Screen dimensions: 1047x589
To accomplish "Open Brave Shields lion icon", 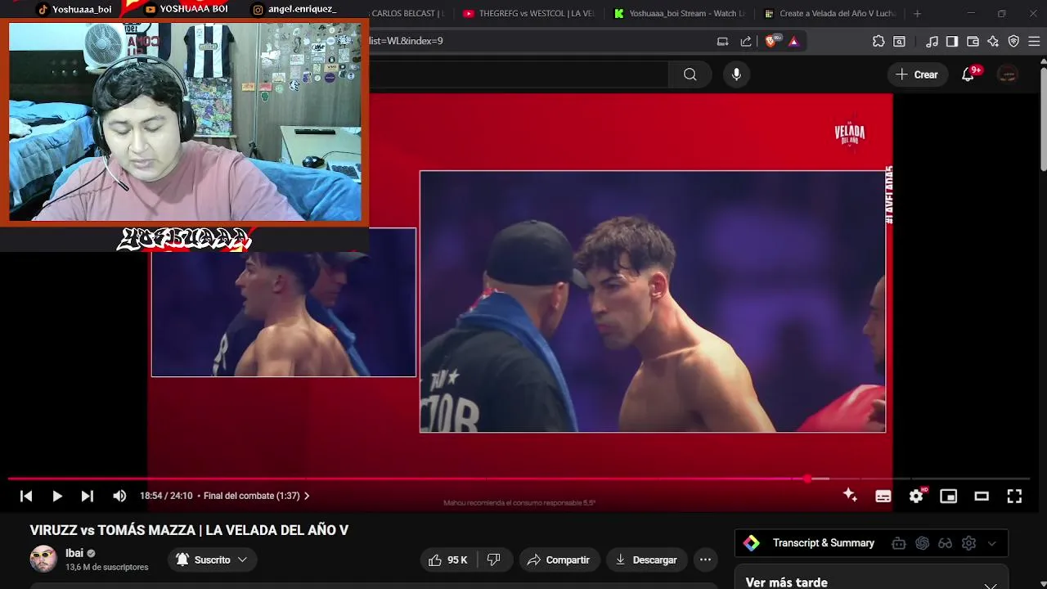I will click(x=771, y=41).
